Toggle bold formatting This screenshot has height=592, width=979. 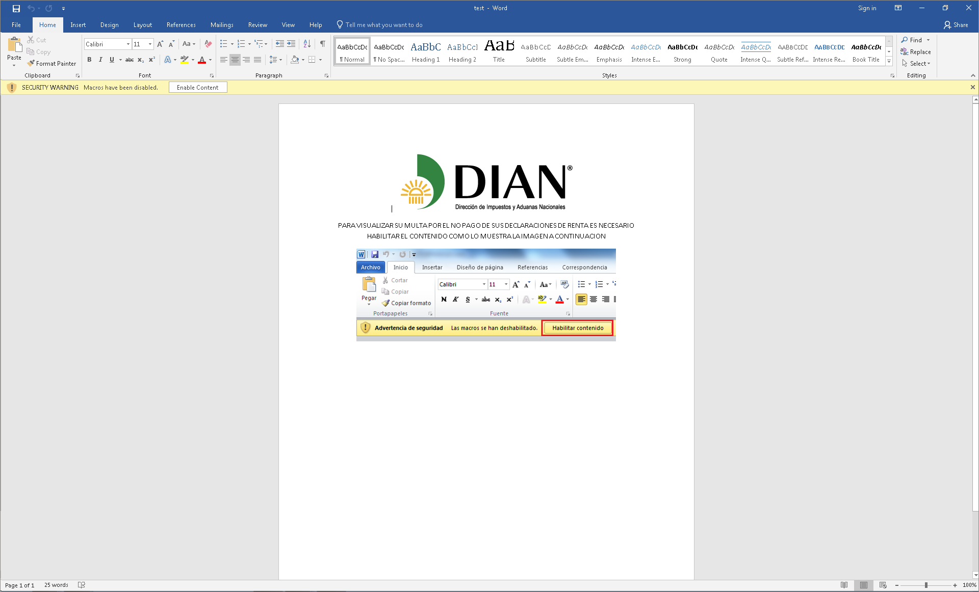(x=89, y=60)
